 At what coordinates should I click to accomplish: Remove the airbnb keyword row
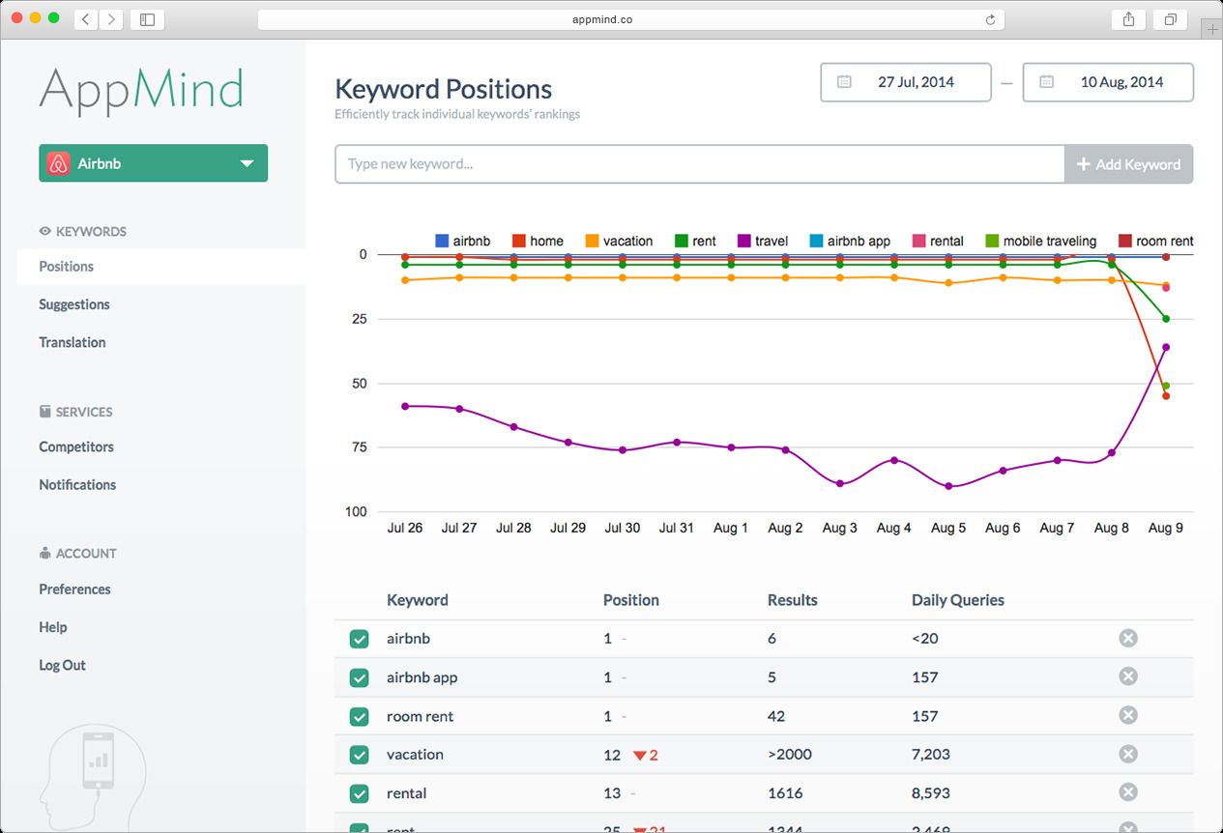pyautogui.click(x=1127, y=638)
